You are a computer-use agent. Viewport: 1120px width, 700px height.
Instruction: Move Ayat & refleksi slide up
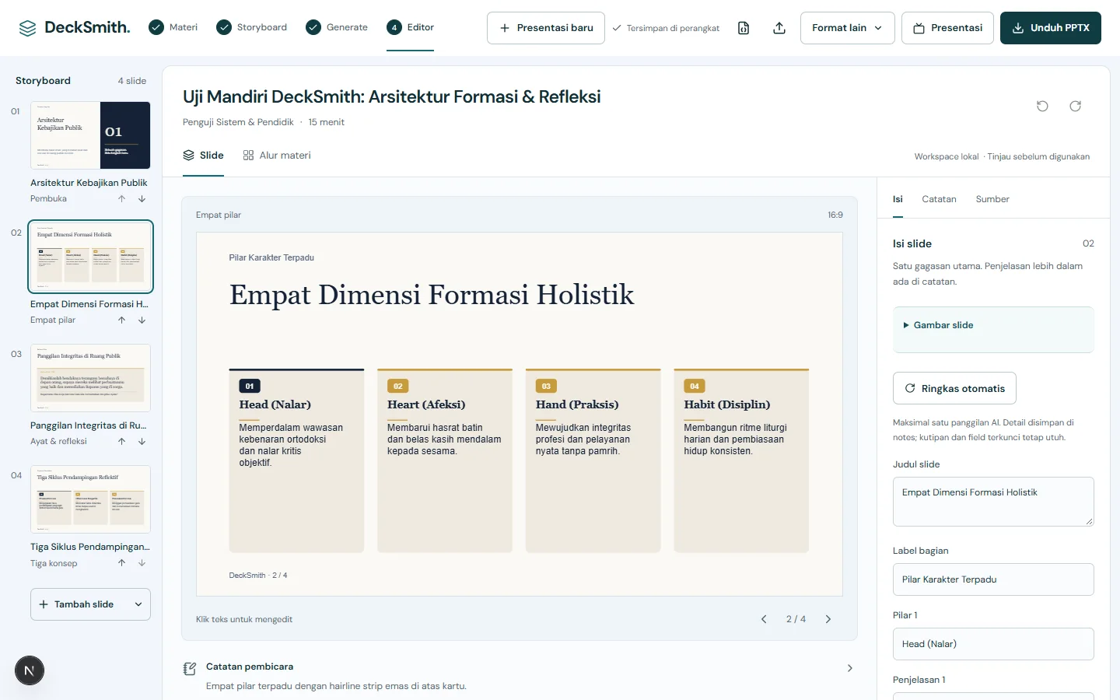122,442
